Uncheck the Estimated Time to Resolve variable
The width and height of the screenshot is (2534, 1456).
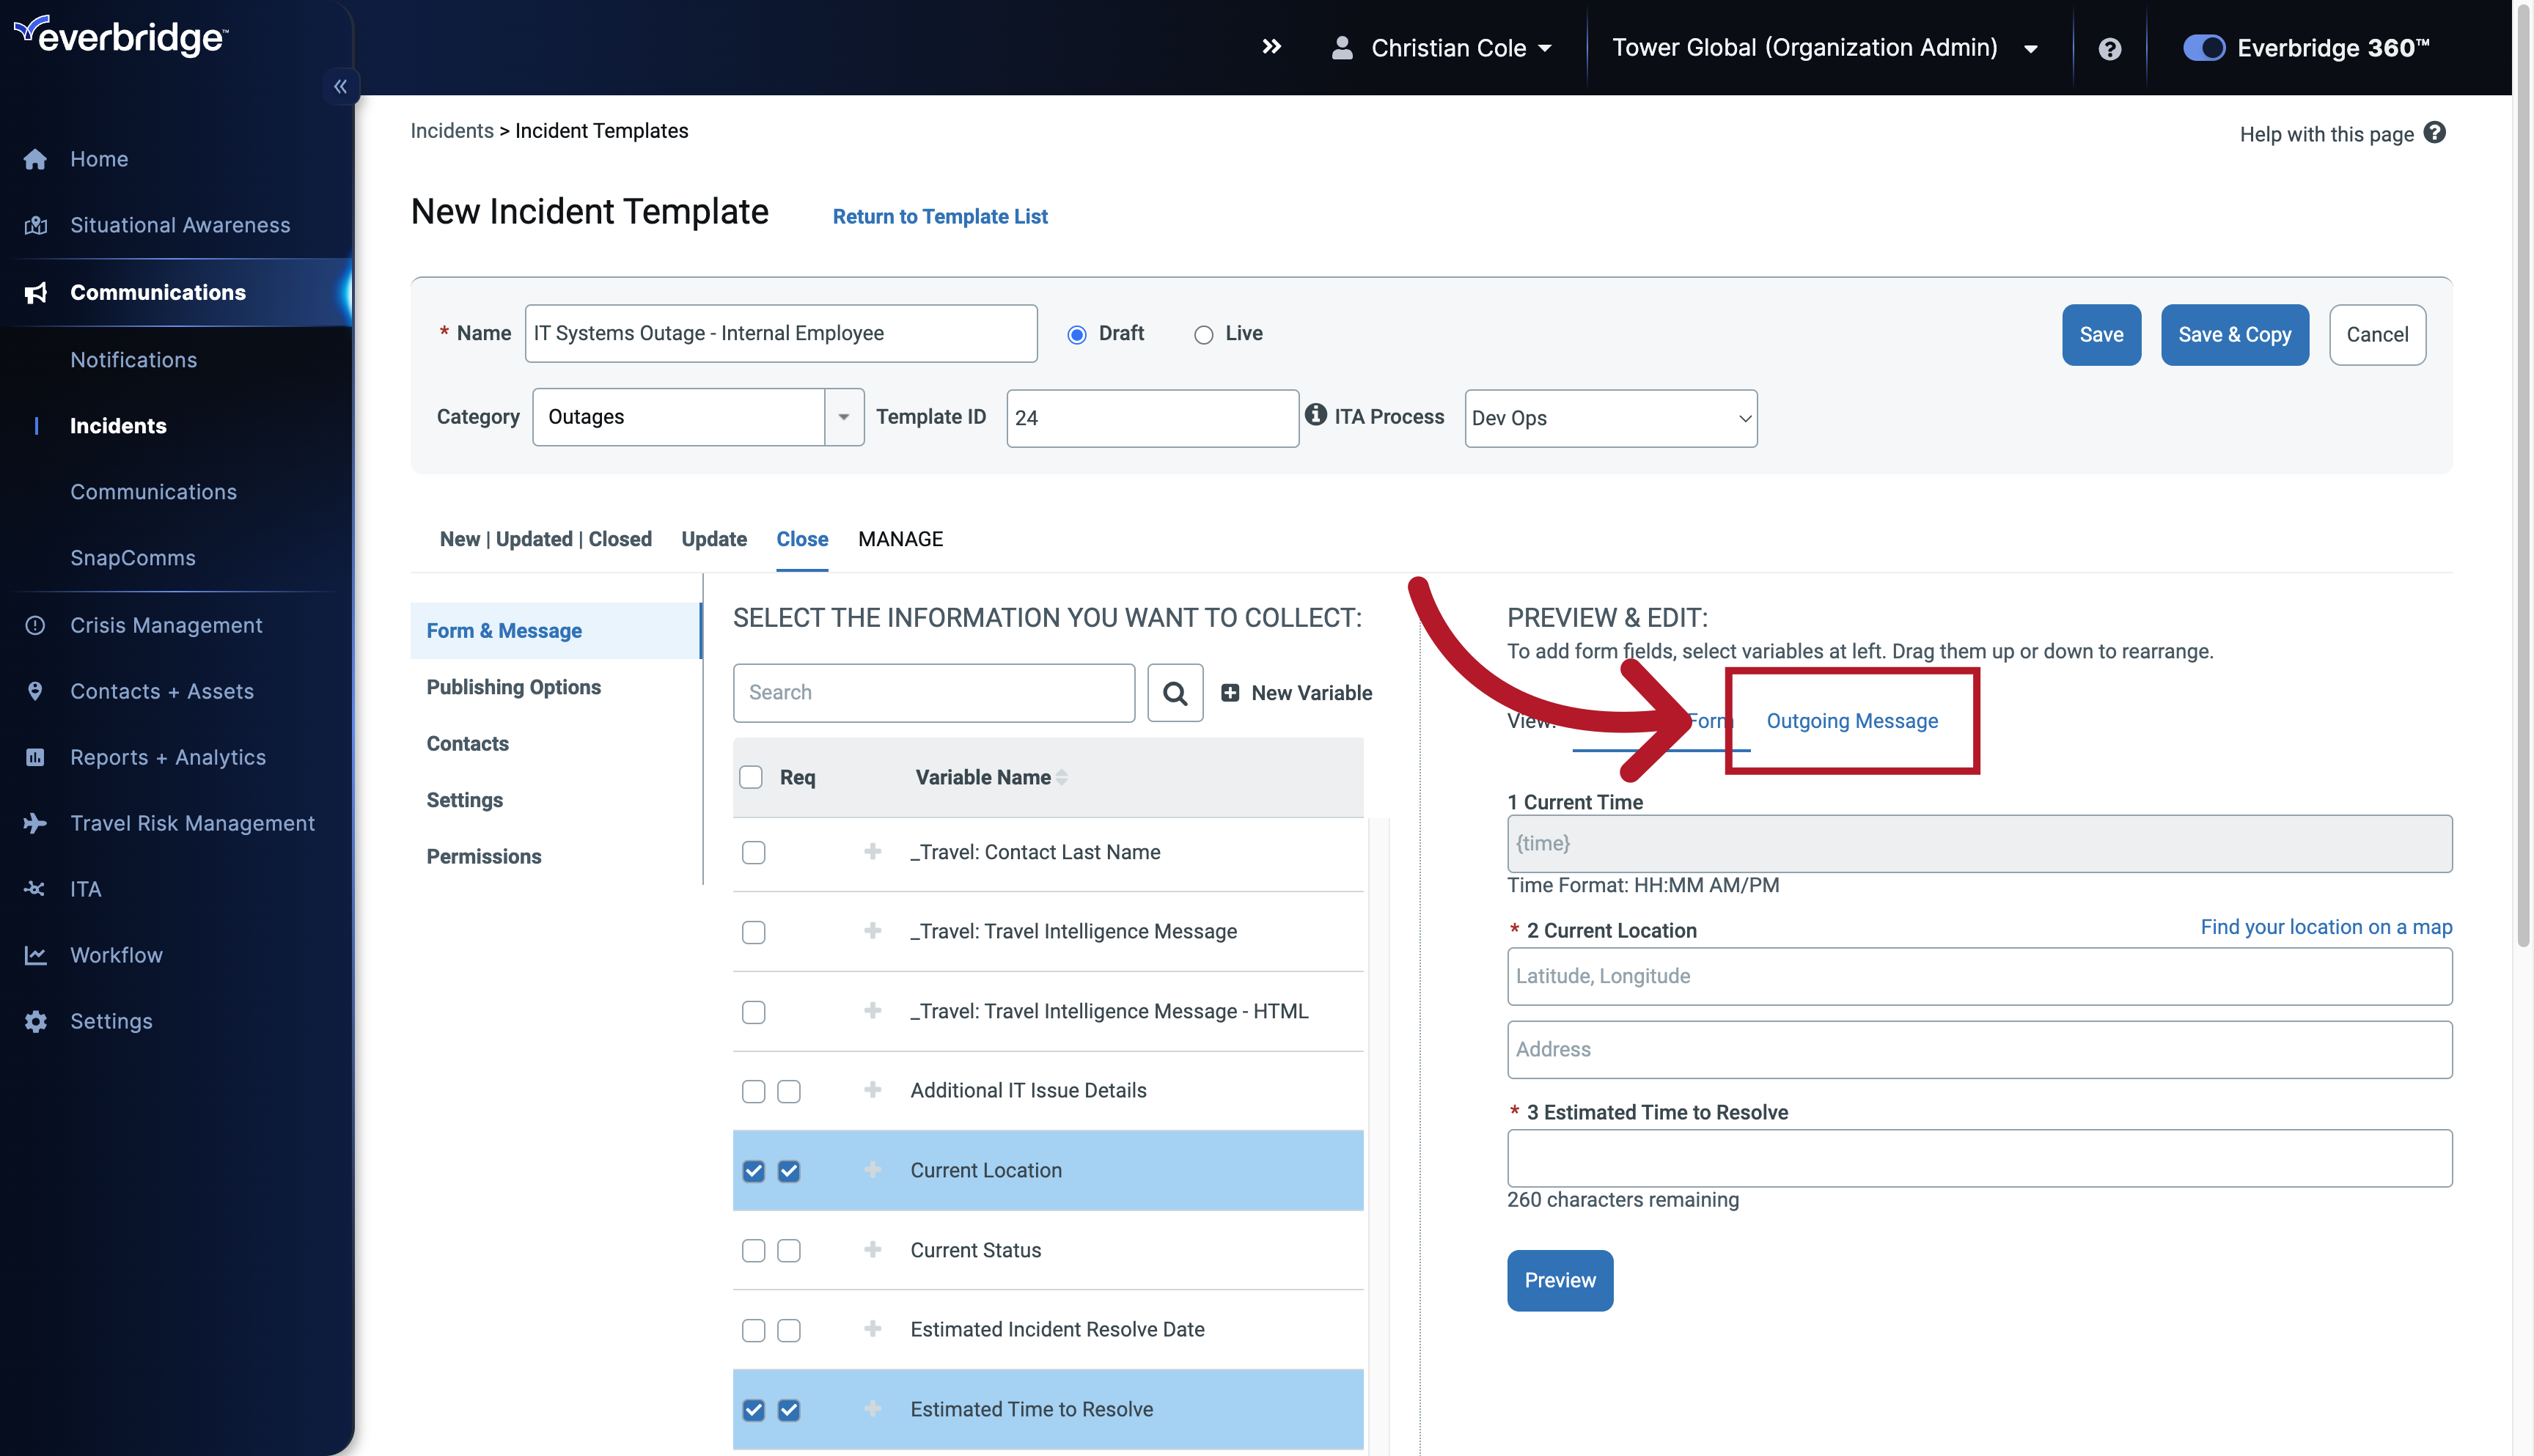753,1409
